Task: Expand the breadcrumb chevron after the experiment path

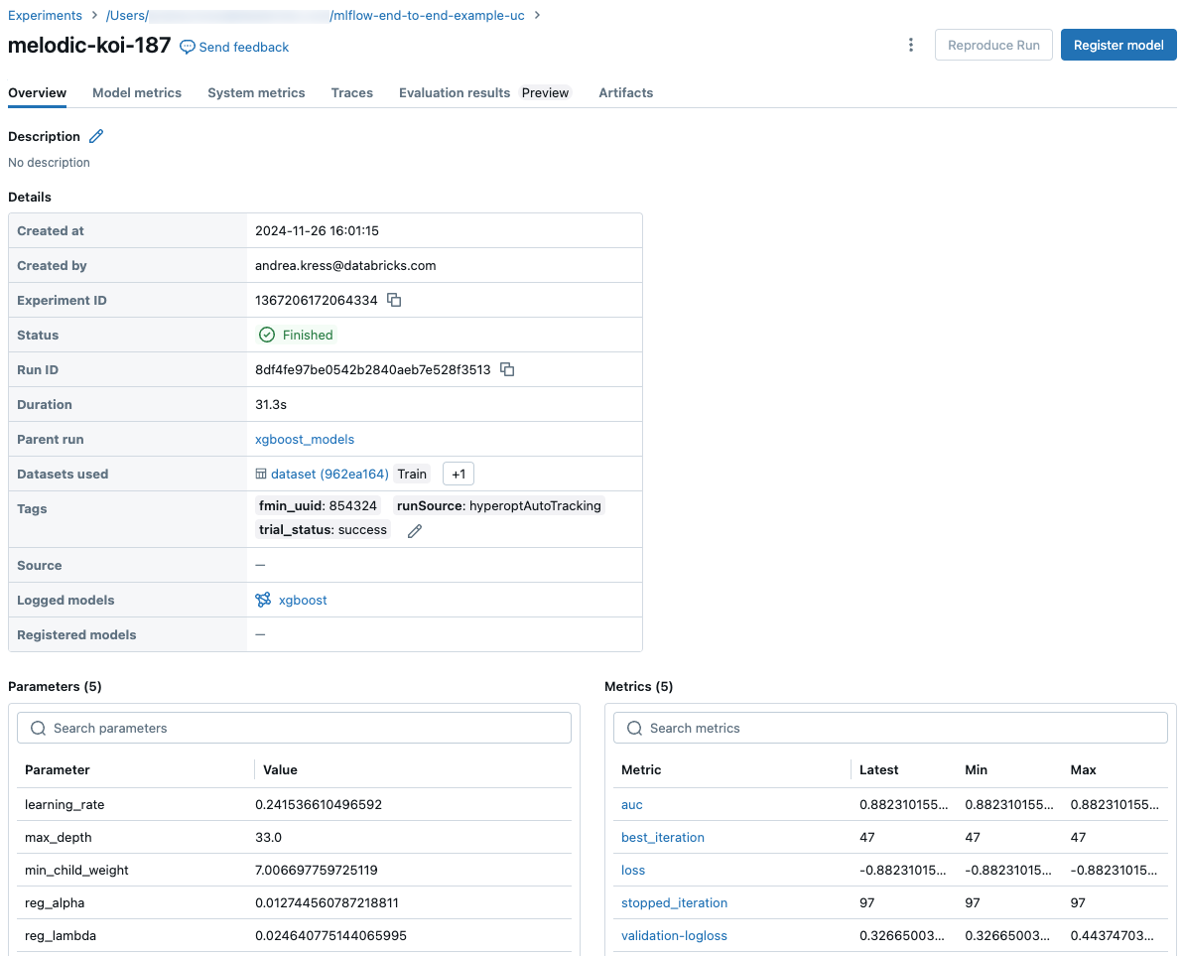Action: pos(537,15)
